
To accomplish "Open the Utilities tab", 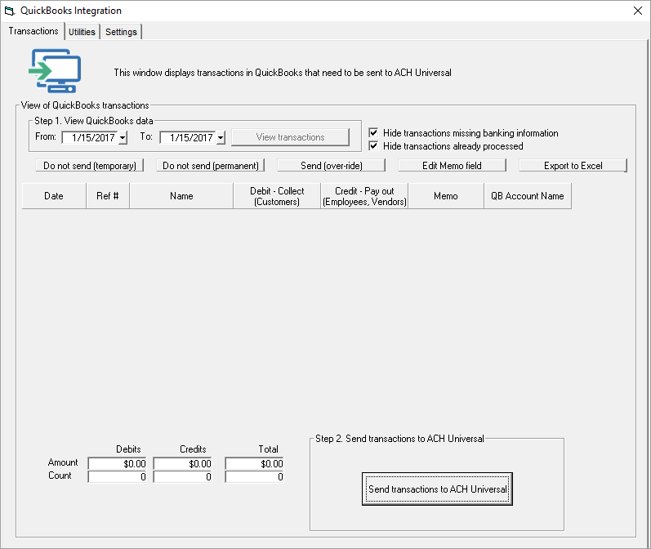I will (x=82, y=32).
